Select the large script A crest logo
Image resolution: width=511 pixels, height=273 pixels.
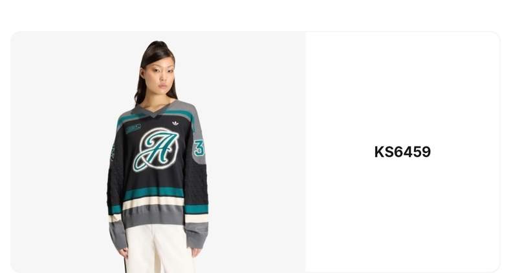click(156, 150)
